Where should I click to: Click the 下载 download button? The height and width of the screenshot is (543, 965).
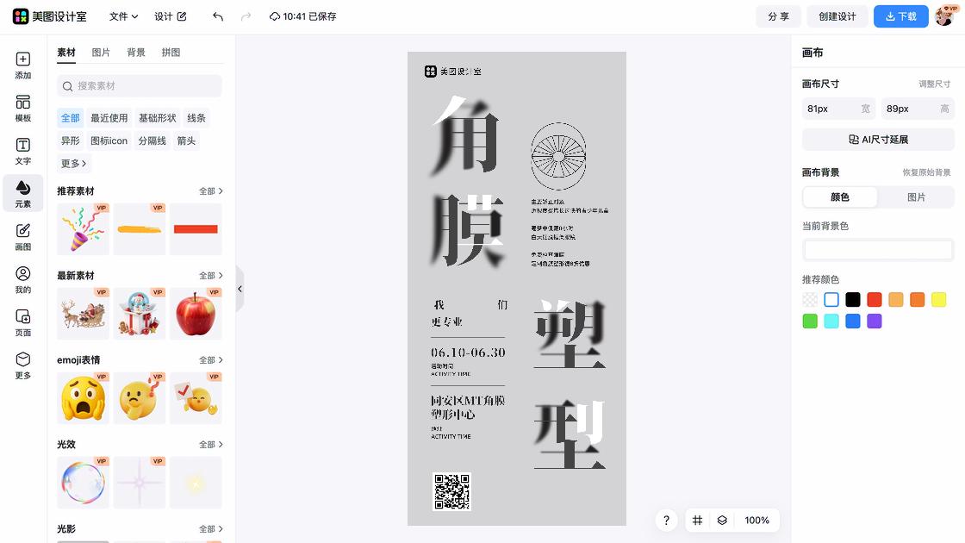[901, 16]
